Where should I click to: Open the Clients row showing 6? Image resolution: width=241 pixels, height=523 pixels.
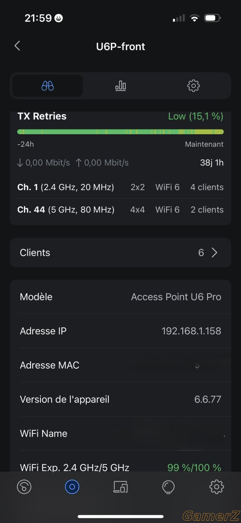coord(120,253)
